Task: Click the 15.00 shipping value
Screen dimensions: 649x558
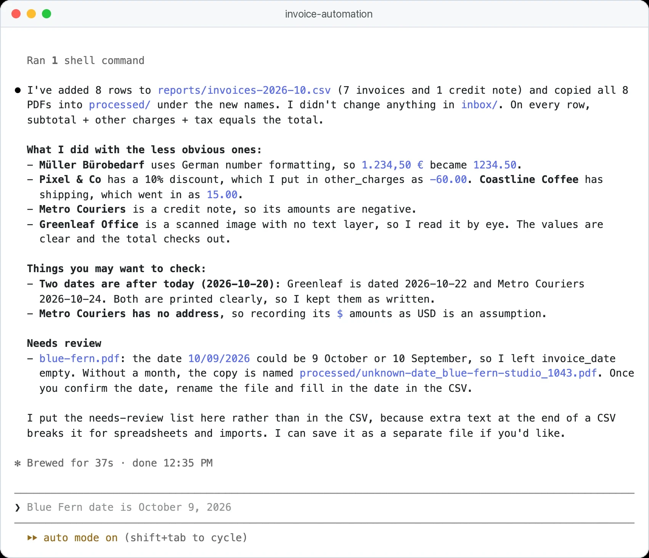Action: click(222, 195)
